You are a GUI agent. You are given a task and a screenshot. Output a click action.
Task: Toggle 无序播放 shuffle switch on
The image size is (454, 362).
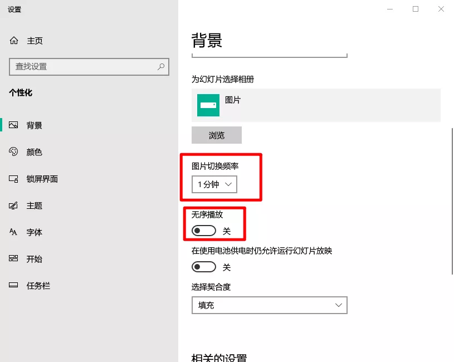coord(203,230)
